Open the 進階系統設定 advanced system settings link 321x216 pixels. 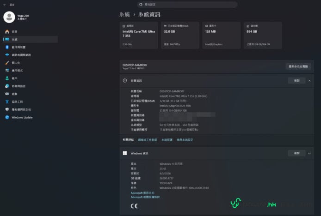185,140
